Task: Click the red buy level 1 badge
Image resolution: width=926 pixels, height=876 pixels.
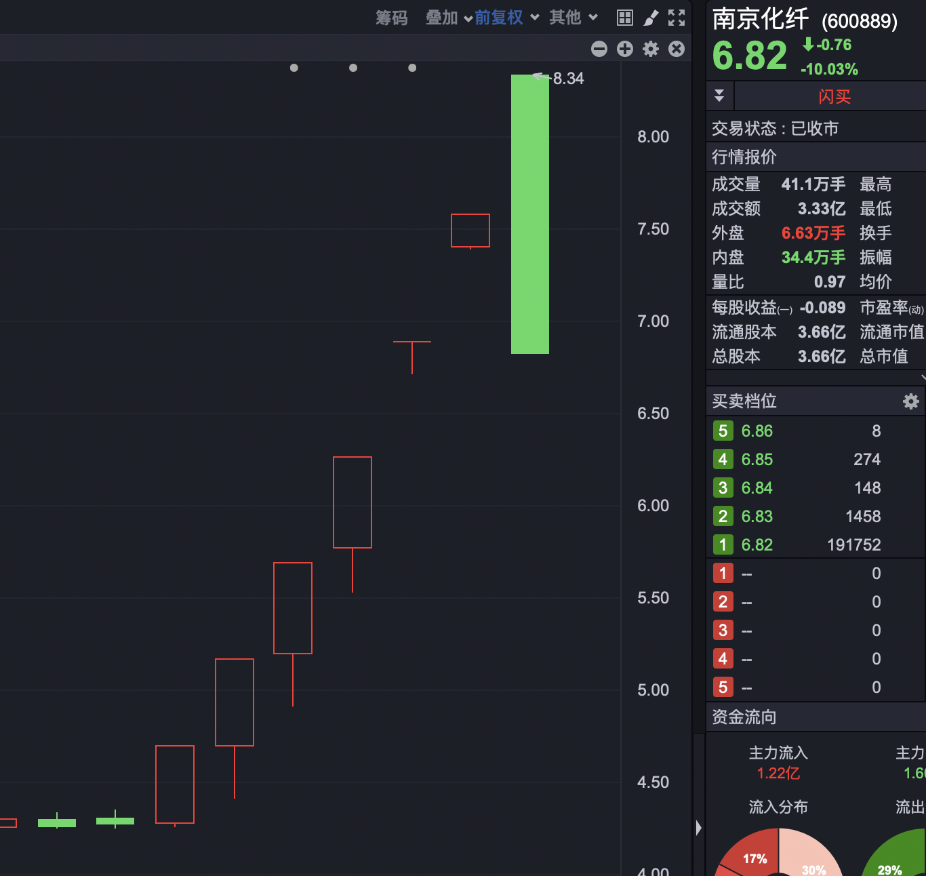Action: [x=723, y=574]
